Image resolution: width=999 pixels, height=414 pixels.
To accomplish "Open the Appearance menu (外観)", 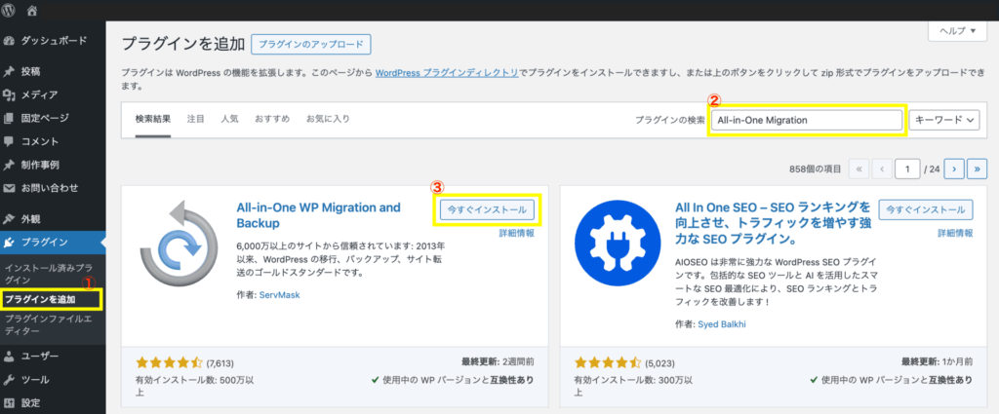I will (30, 219).
